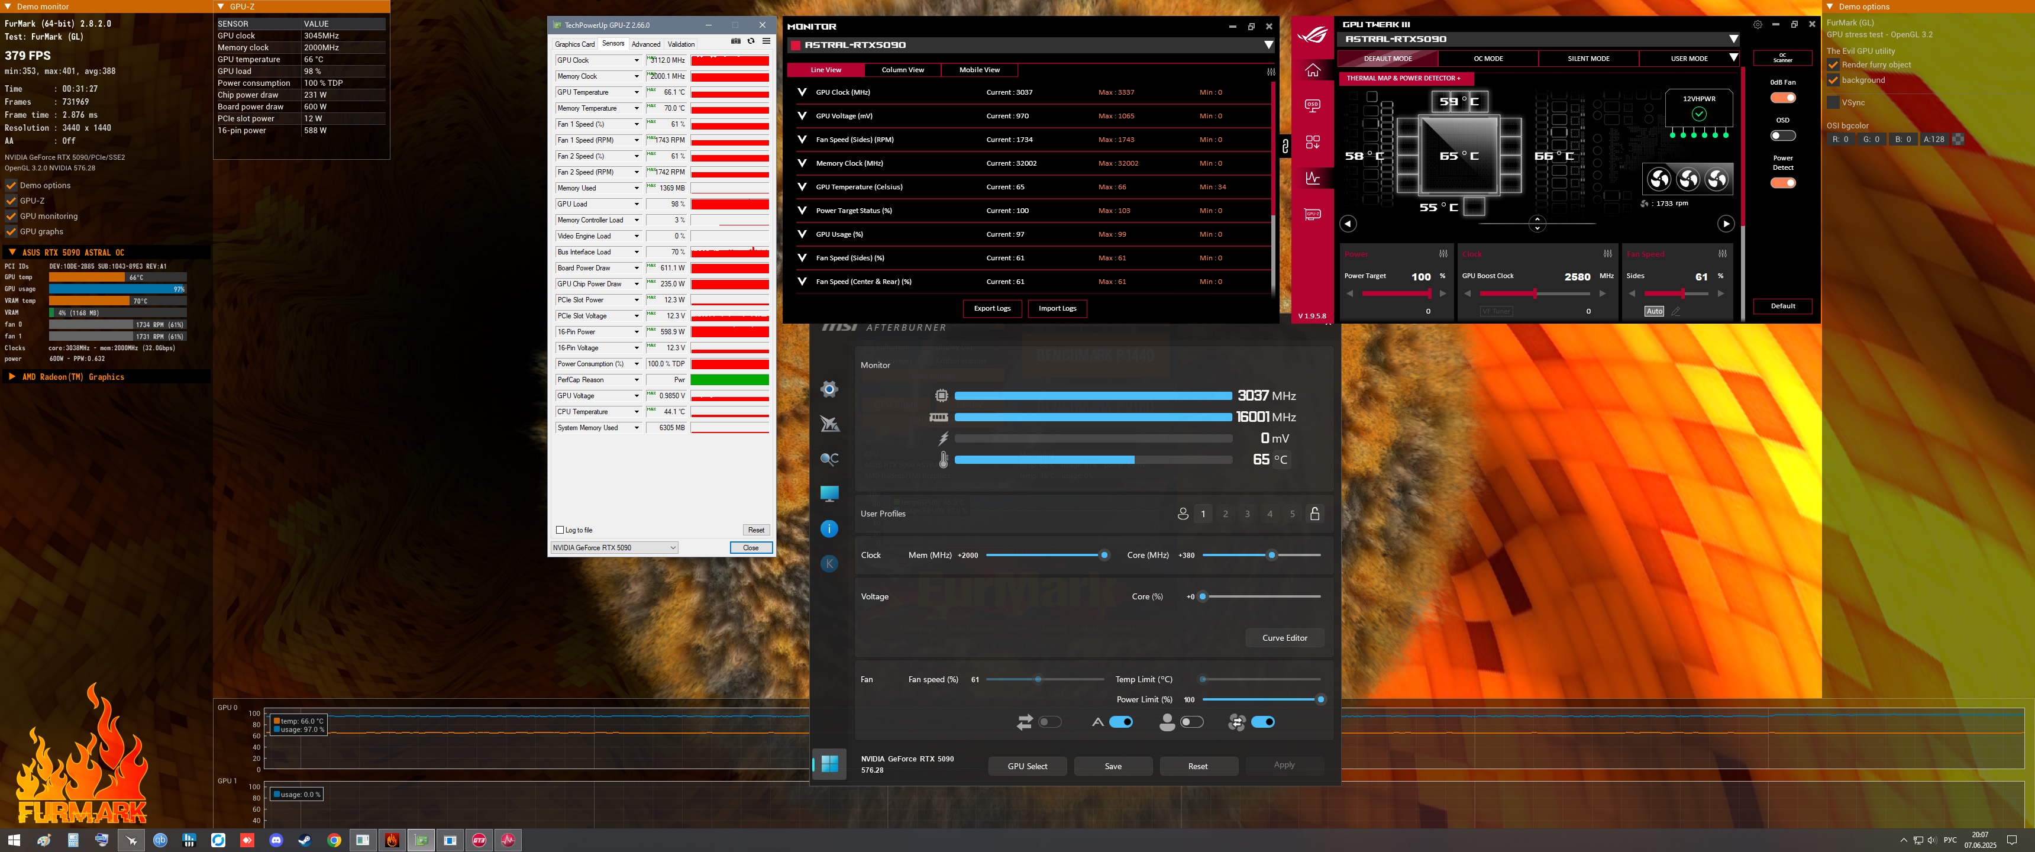The image size is (2035, 852).
Task: Open the NVIDIA GeForce RTX 5090 device dropdown
Action: (615, 548)
